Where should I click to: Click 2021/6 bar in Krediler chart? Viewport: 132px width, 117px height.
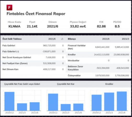tap(122, 101)
